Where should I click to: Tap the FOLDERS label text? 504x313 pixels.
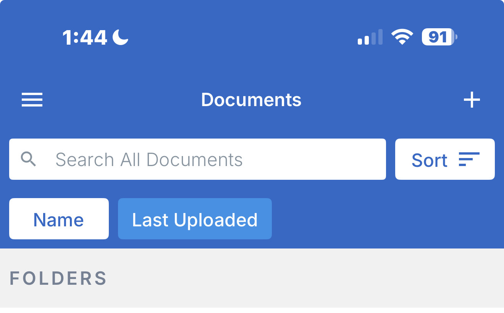[58, 278]
